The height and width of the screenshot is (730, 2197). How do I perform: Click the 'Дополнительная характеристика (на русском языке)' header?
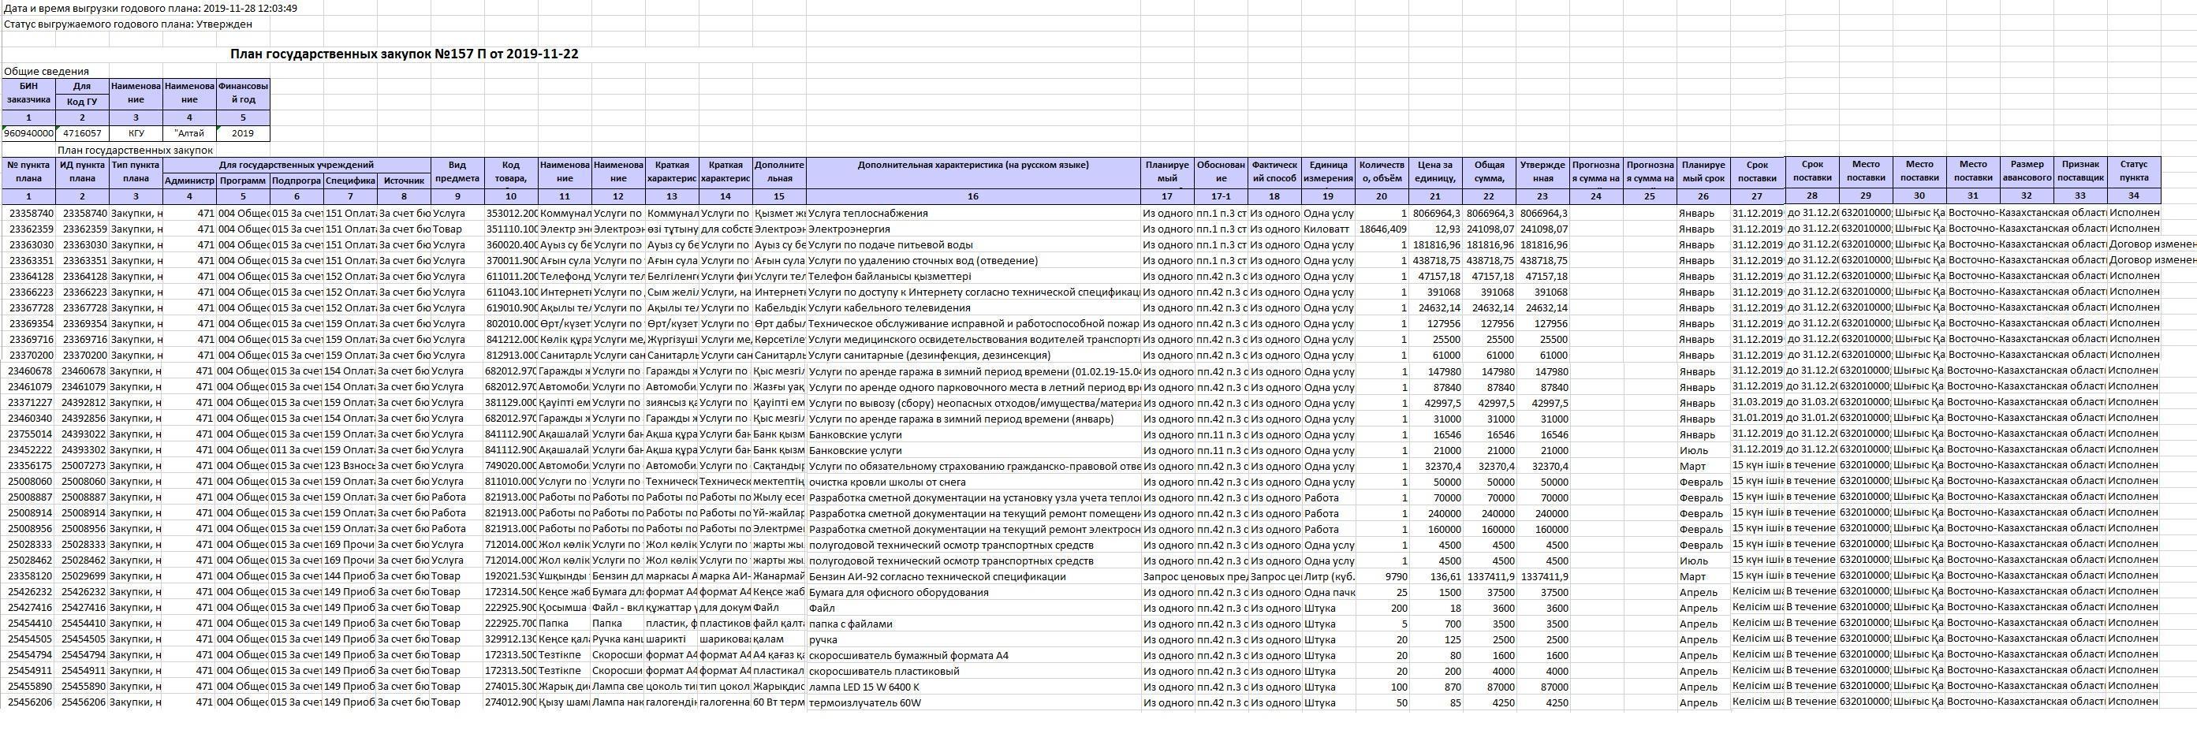point(973,173)
